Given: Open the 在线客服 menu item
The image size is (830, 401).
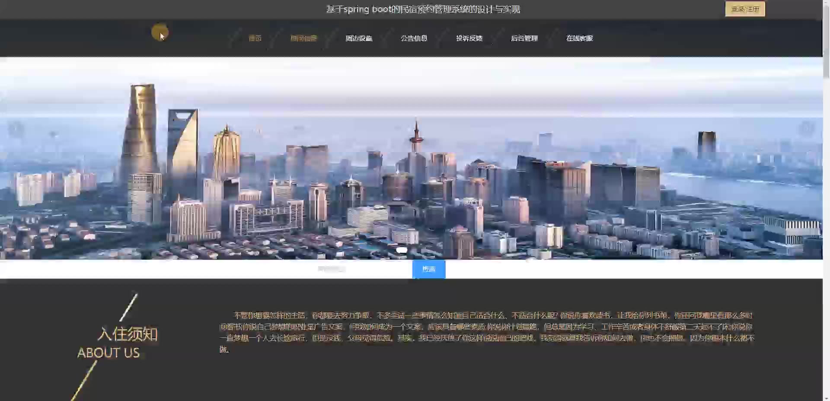Looking at the screenshot, I should 580,38.
